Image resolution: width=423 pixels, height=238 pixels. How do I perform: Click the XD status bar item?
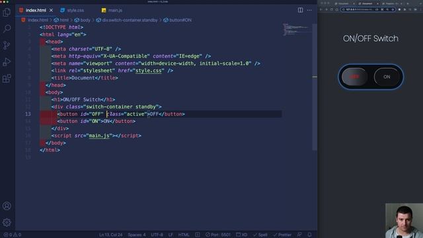pos(242,235)
